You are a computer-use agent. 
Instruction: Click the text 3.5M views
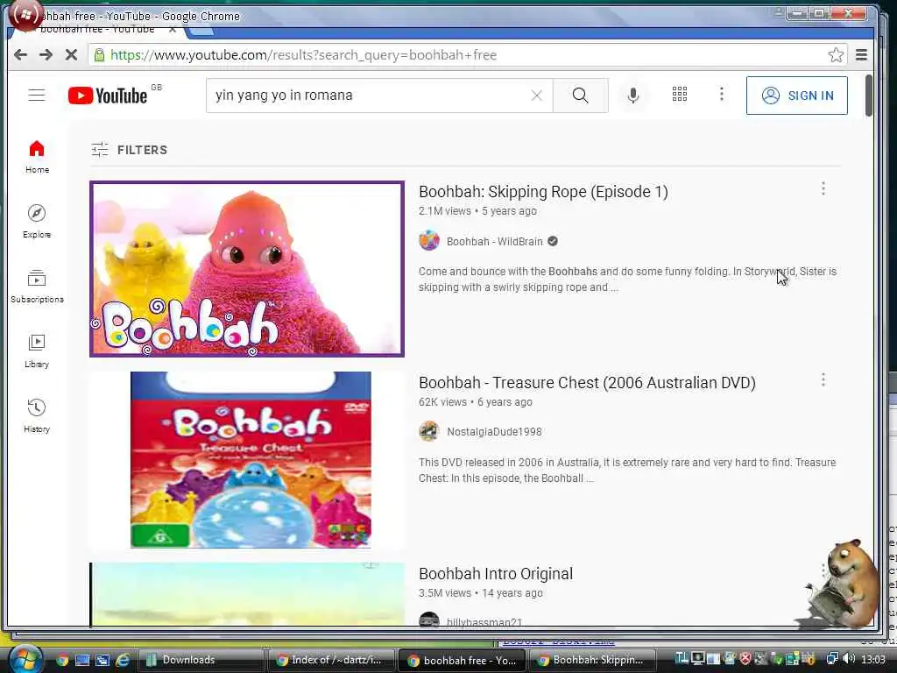444,593
